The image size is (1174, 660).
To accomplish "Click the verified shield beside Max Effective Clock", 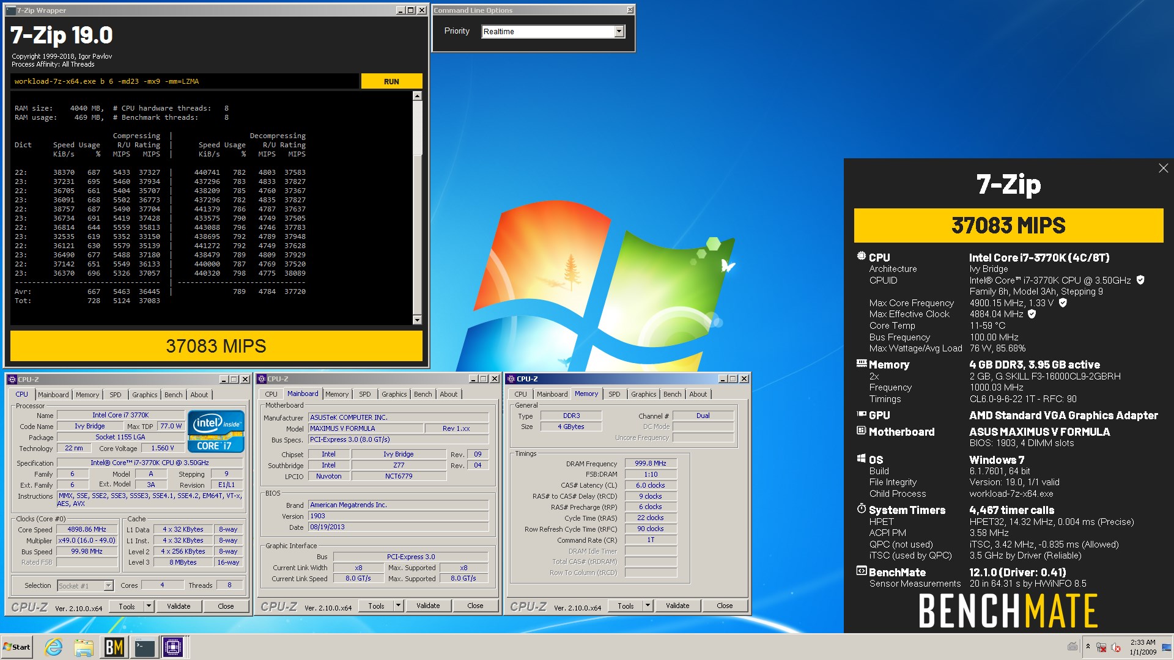I will coord(1032,313).
